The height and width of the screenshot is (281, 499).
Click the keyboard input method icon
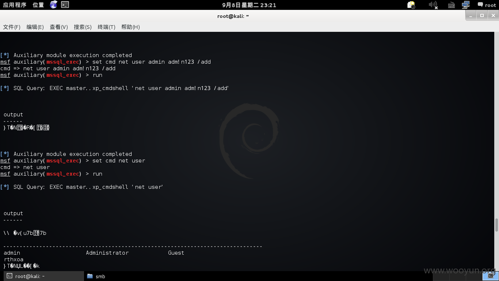[451, 5]
